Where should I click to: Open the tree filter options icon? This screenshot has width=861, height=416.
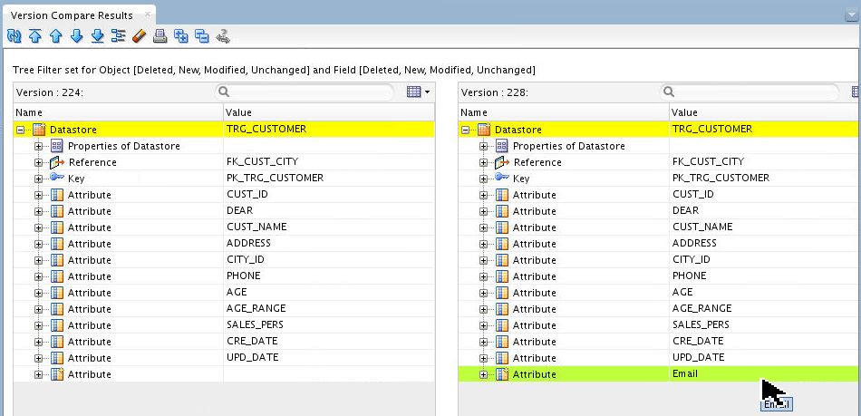click(118, 36)
